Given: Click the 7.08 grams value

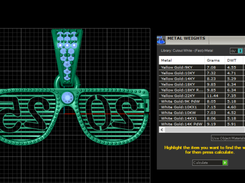Looking at the screenshot, I should (x=211, y=68).
